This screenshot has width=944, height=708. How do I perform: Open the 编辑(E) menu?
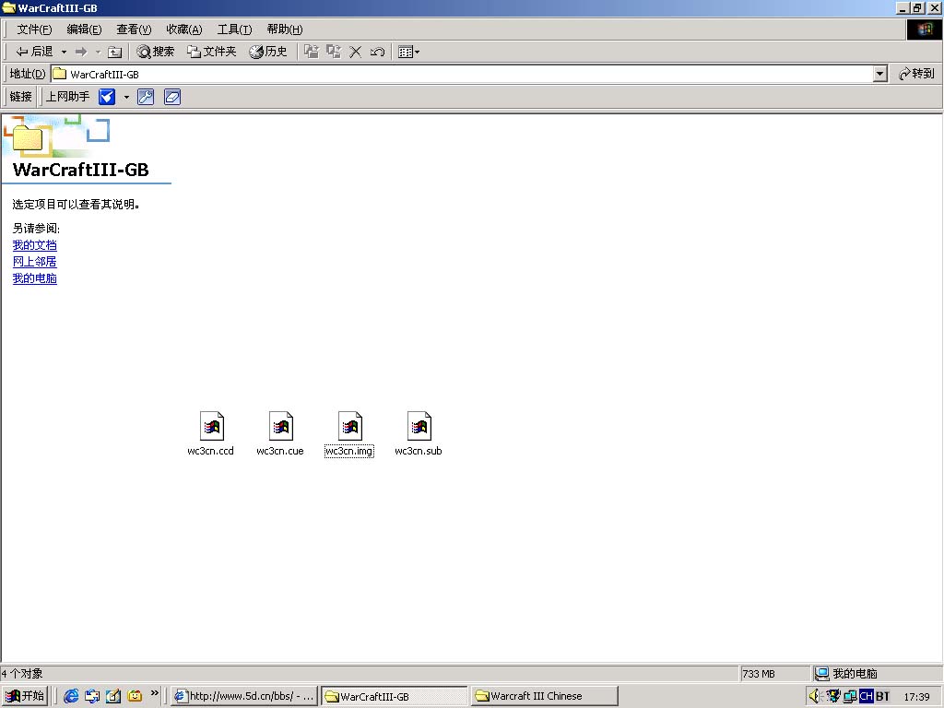(84, 29)
